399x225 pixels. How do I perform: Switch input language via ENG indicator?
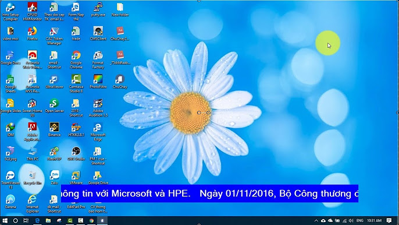pos(360,221)
